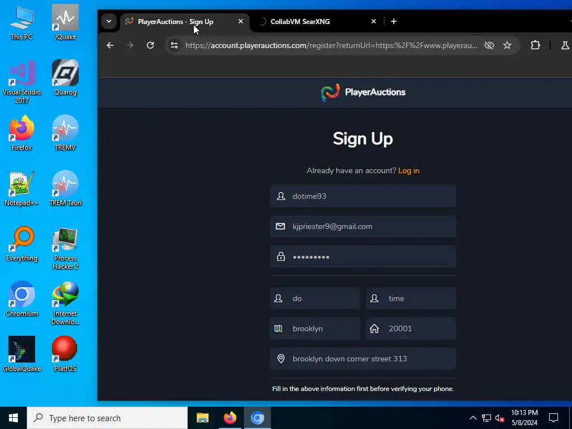This screenshot has height=429, width=572.
Task: Open the Chrome Labs flask icon
Action: (565, 45)
